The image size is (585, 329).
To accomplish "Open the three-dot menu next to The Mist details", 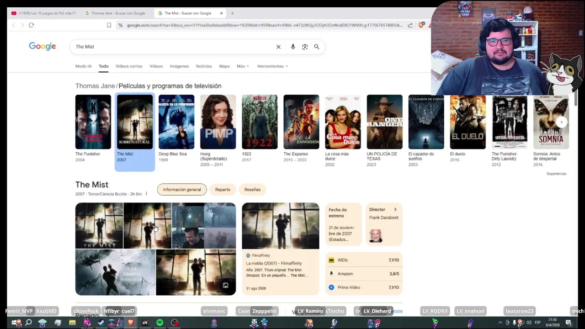I will (146, 194).
